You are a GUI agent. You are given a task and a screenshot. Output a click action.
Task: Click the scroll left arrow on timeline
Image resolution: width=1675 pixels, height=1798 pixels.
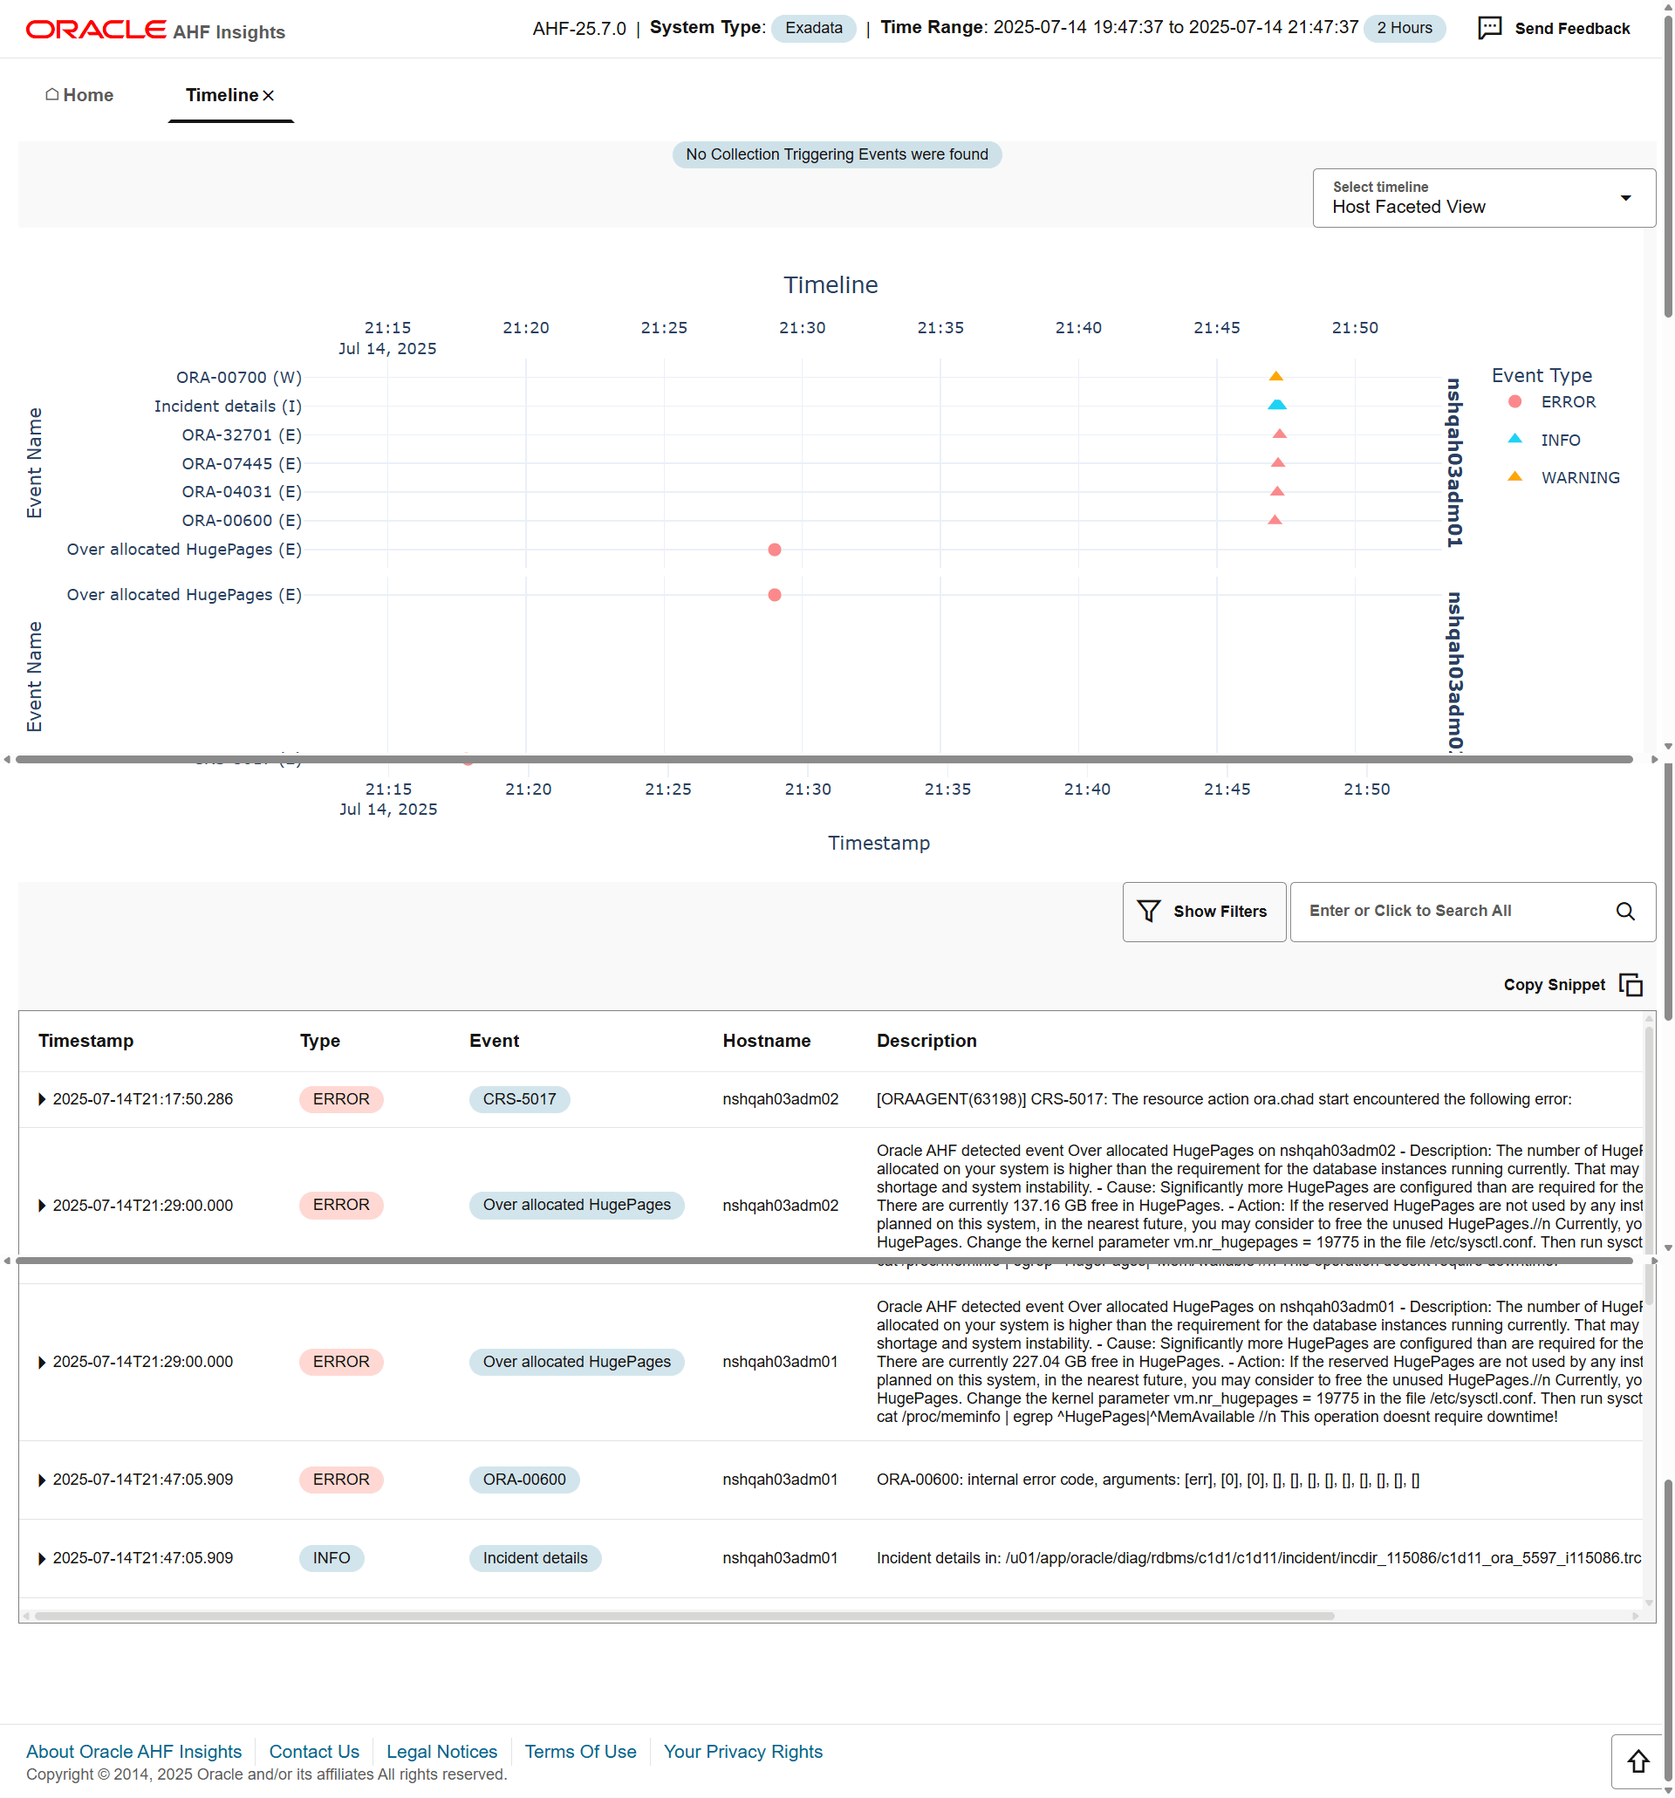6,761
